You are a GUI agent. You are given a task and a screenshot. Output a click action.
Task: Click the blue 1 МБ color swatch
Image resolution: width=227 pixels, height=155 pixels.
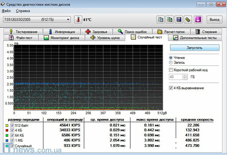point(7,140)
